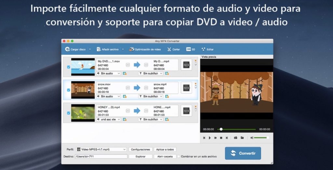Adjust the preview volume slider
The image size is (333, 170).
coord(261,138)
